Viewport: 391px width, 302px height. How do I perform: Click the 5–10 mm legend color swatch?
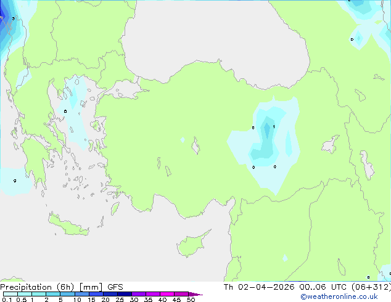coord(67,294)
